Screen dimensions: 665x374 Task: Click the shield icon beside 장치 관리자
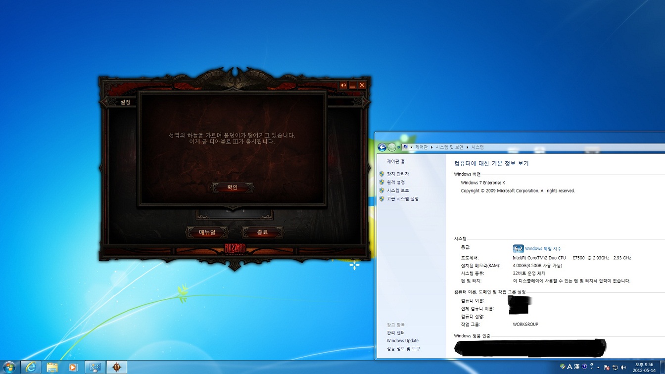[x=381, y=174]
